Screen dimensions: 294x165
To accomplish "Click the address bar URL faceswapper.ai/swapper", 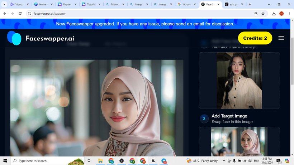I will click(x=50, y=14).
